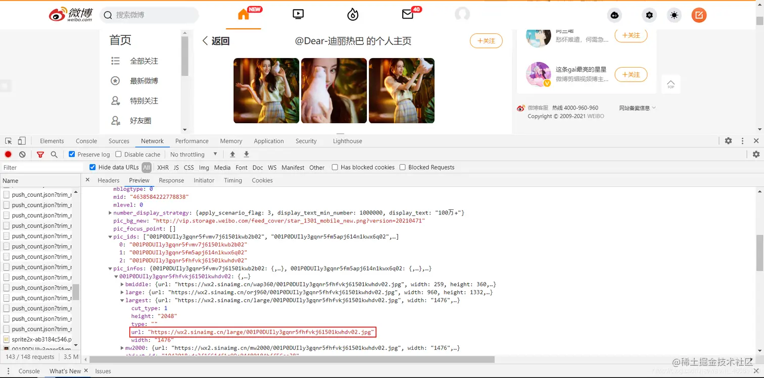Filter requests by XHR type
Screen dimensions: 764x378
(163, 168)
